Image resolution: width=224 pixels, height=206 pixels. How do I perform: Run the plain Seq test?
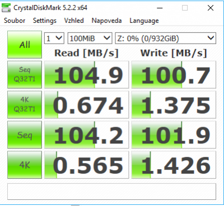coord(25,135)
